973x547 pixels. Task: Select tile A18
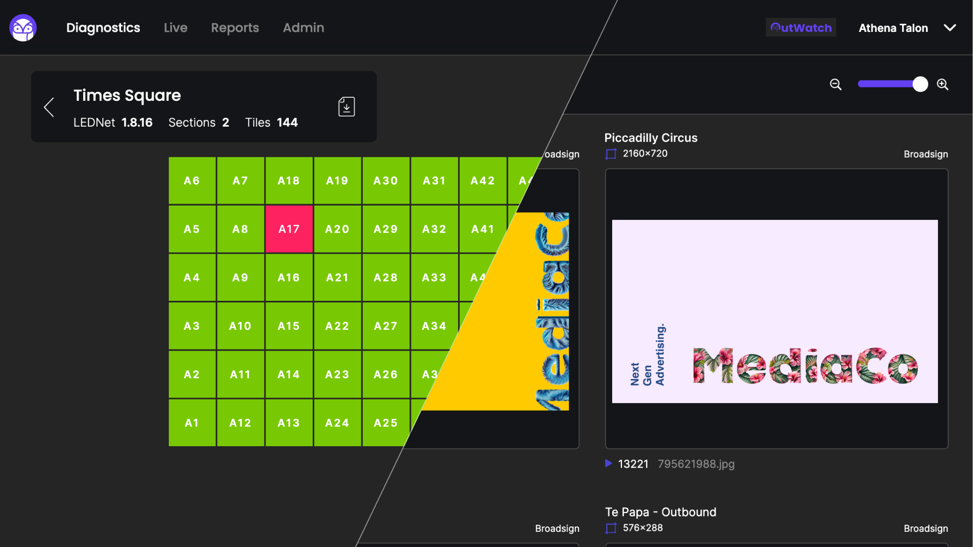click(x=289, y=180)
